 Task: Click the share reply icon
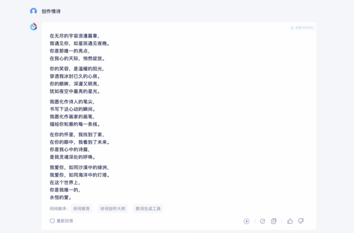tap(263, 221)
